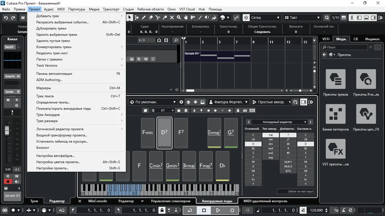385x216 pixels.
Task: Choose the Mute X tool
Action: tap(172, 17)
